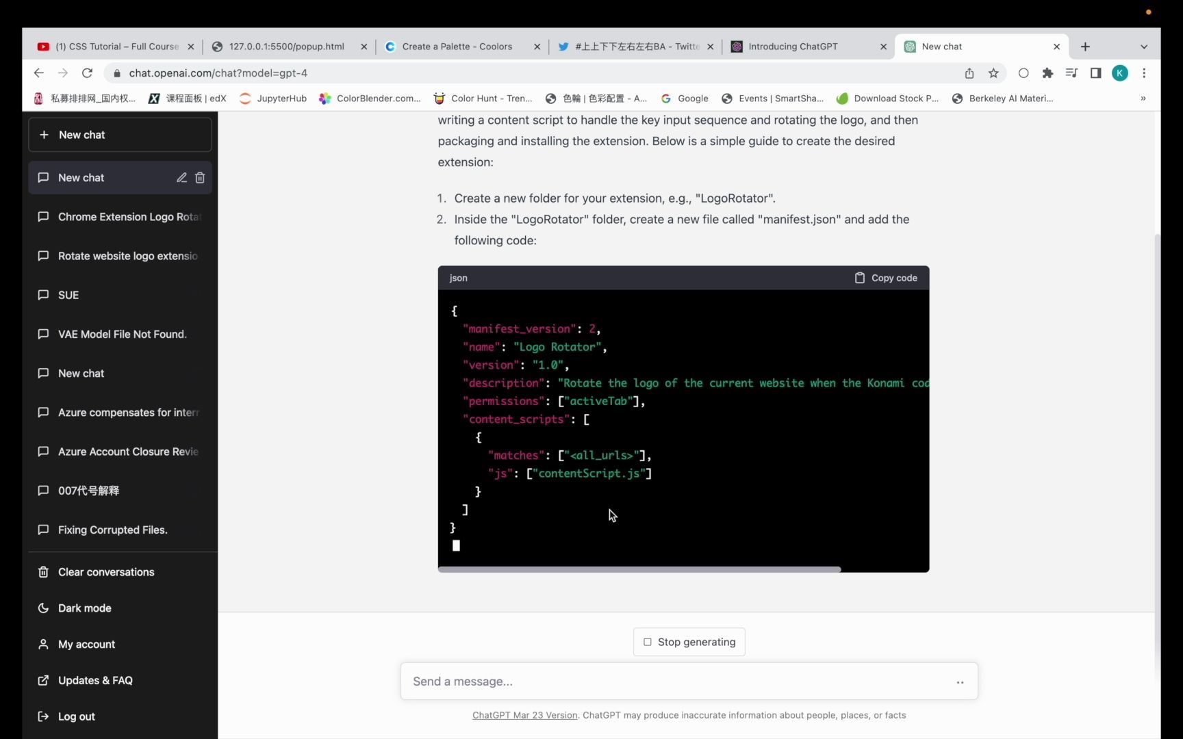The image size is (1183, 739).
Task: Open My account settings
Action: (x=120, y=645)
